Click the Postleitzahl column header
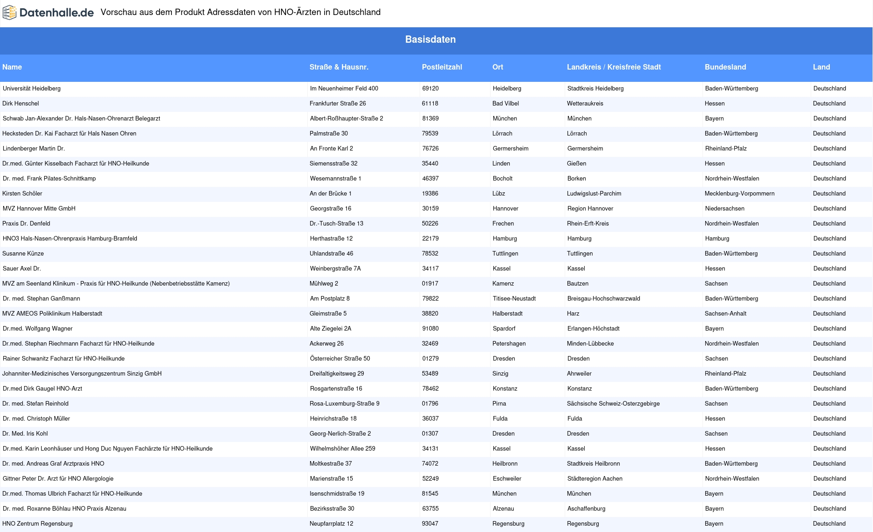 (442, 67)
